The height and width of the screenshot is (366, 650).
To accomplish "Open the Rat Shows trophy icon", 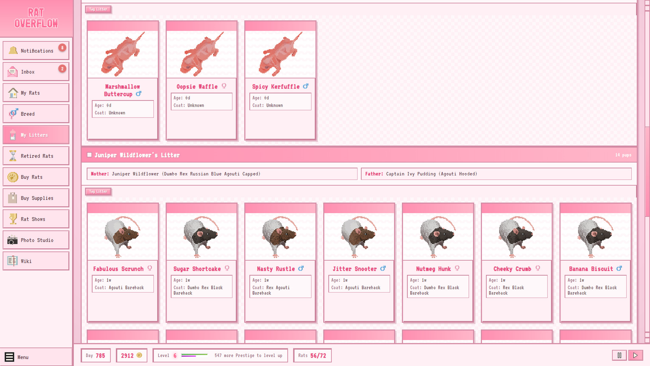I will click(x=13, y=219).
